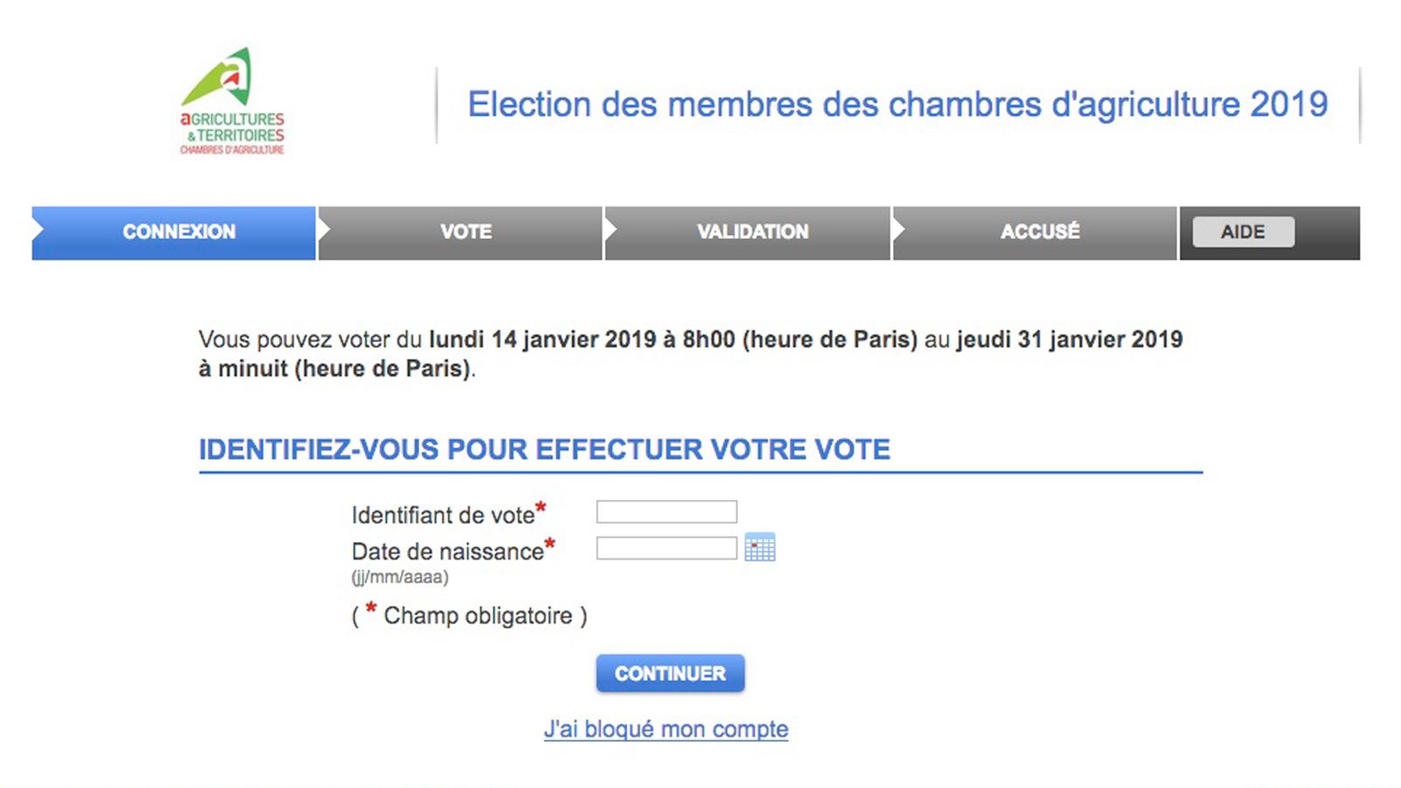Open the calendar date picker icon
1401x788 pixels.
(759, 547)
